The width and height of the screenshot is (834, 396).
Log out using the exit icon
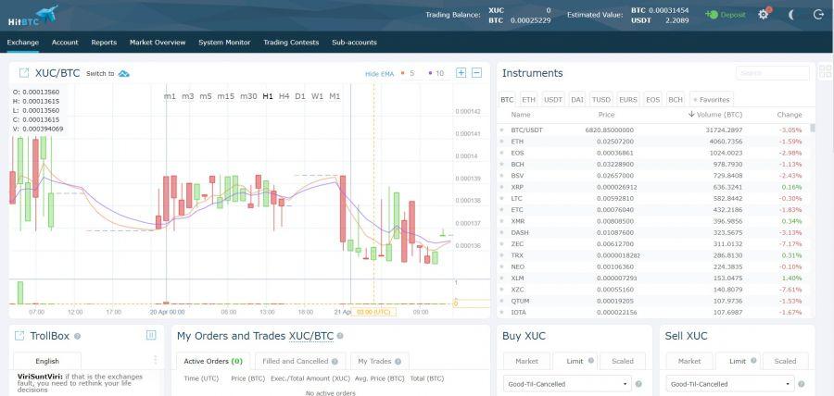click(x=818, y=14)
